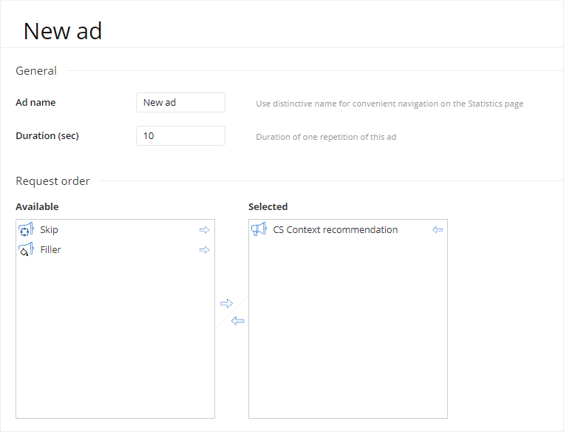The width and height of the screenshot is (564, 432).
Task: Select the Skip row in Available
Action: [x=115, y=229]
